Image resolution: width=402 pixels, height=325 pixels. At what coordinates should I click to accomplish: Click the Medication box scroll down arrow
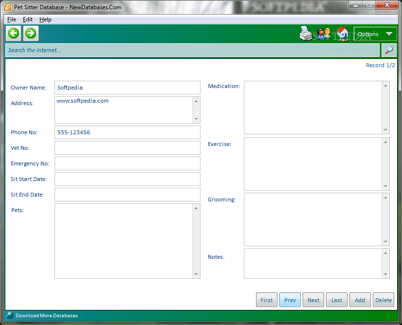385,130
